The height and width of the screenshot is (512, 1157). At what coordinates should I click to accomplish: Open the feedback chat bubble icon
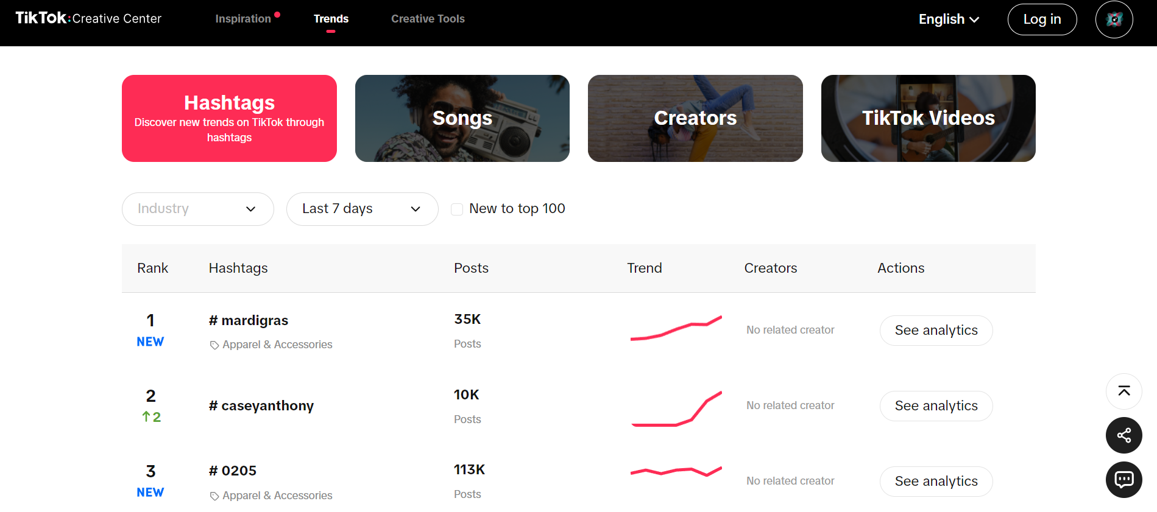[x=1123, y=480]
